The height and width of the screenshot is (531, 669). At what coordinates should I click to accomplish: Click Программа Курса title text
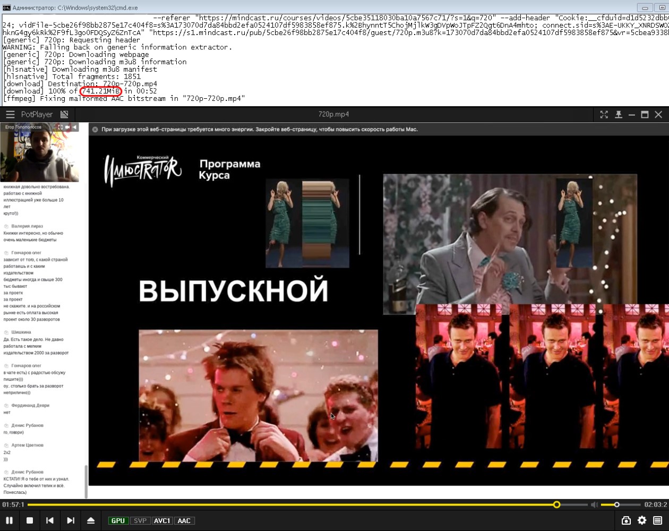pyautogui.click(x=230, y=169)
